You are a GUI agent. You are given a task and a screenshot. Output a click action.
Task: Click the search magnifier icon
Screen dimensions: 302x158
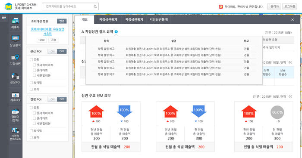coord(95,6)
